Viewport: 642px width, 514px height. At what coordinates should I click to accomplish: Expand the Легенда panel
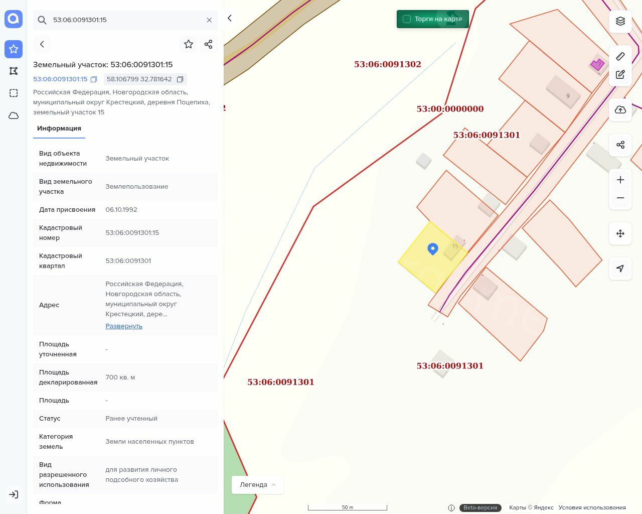click(258, 484)
